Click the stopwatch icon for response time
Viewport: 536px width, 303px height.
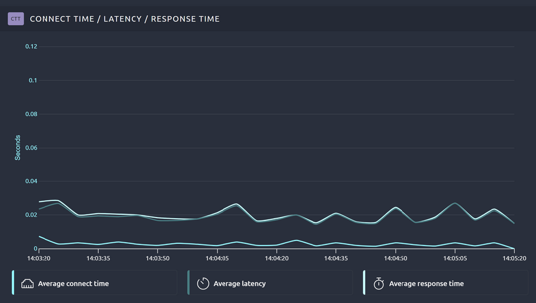[379, 283]
